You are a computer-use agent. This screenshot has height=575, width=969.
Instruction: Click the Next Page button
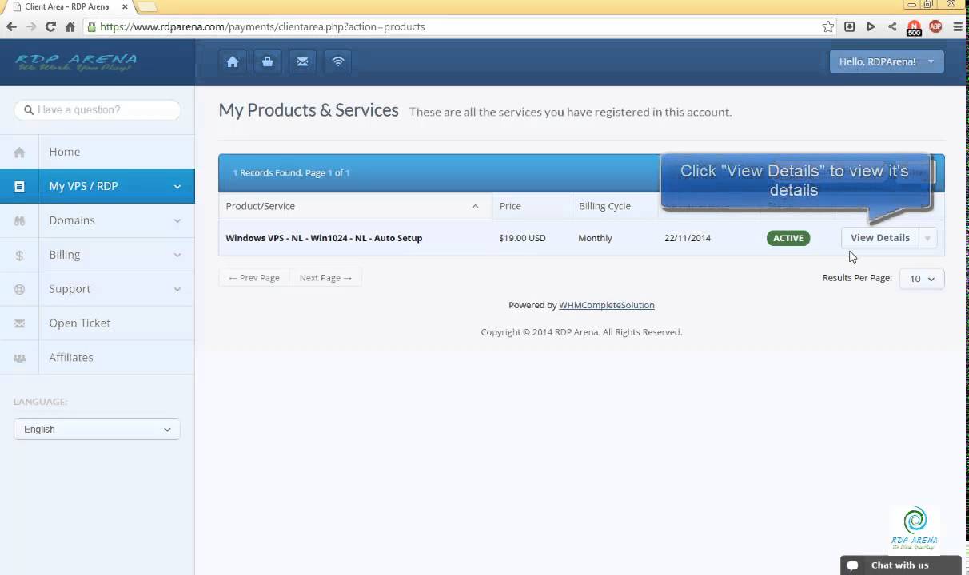point(325,278)
